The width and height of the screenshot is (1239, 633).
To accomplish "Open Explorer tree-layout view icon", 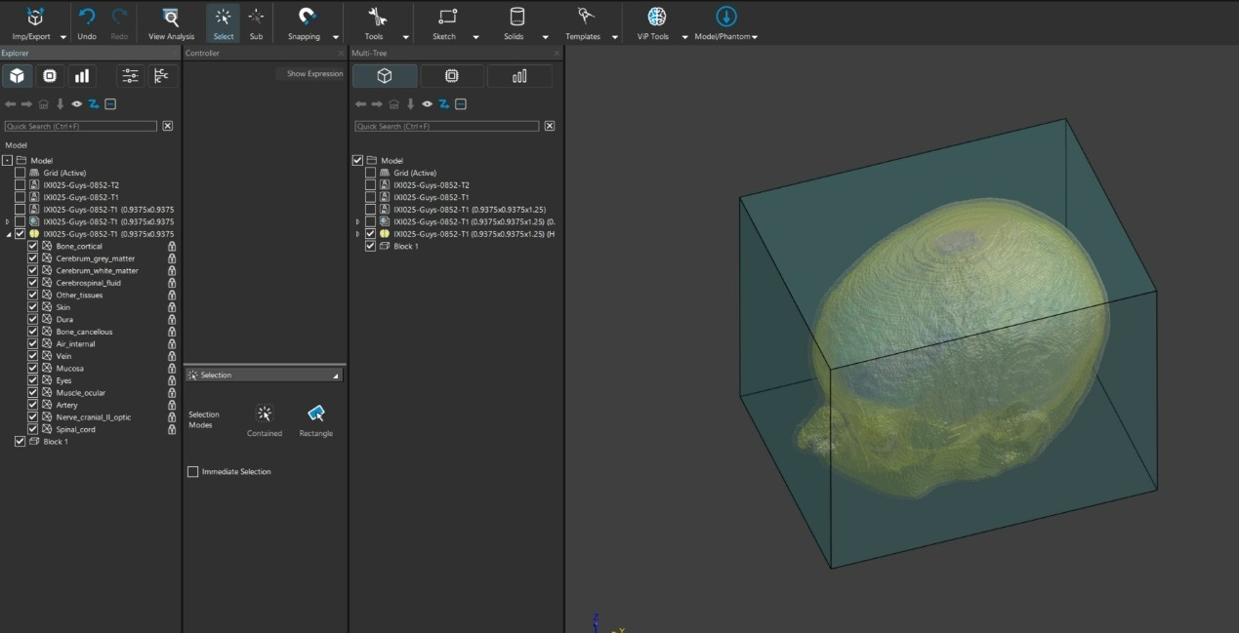I will pos(162,76).
